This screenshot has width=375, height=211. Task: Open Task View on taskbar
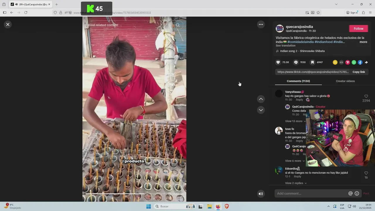[201, 206]
